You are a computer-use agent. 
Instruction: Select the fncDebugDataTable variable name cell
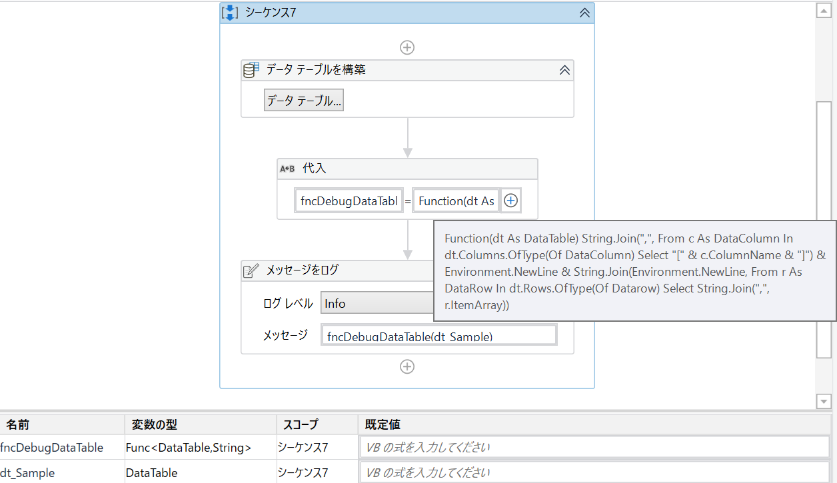pos(62,448)
